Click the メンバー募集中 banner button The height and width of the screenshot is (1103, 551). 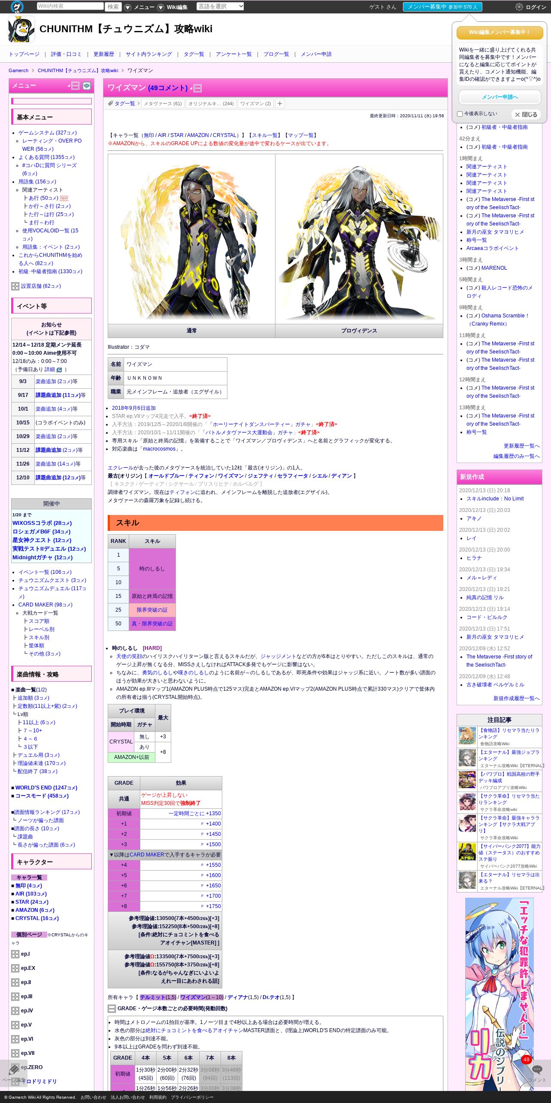click(x=442, y=7)
